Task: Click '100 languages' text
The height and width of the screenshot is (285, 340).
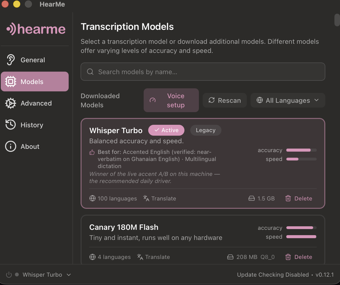Action: click(117, 198)
